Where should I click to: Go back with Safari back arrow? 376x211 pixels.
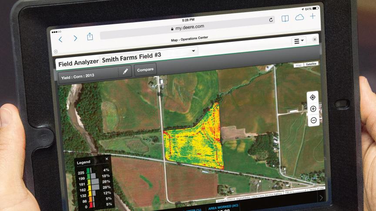[x=60, y=39]
